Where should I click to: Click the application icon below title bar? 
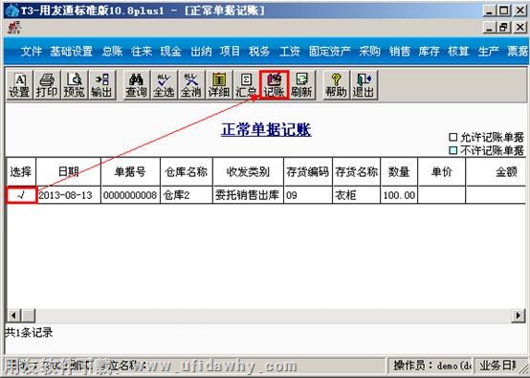click(13, 28)
